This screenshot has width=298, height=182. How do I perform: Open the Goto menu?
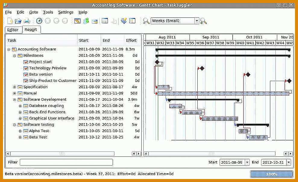click(33, 12)
